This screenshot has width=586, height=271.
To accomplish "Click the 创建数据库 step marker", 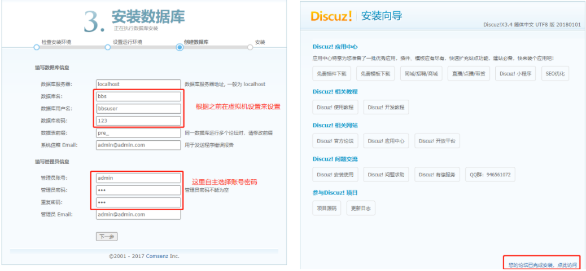I will [x=180, y=47].
